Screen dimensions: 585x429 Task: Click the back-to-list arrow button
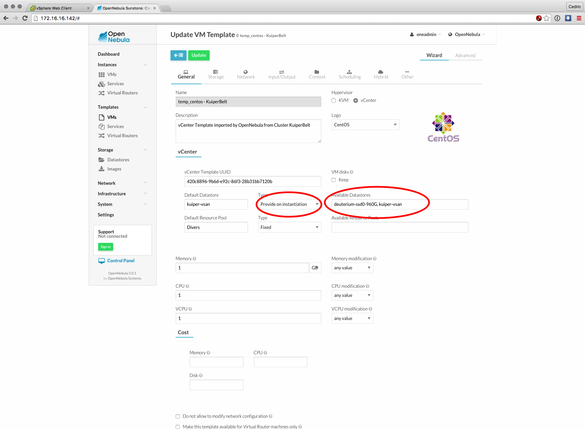[178, 55]
